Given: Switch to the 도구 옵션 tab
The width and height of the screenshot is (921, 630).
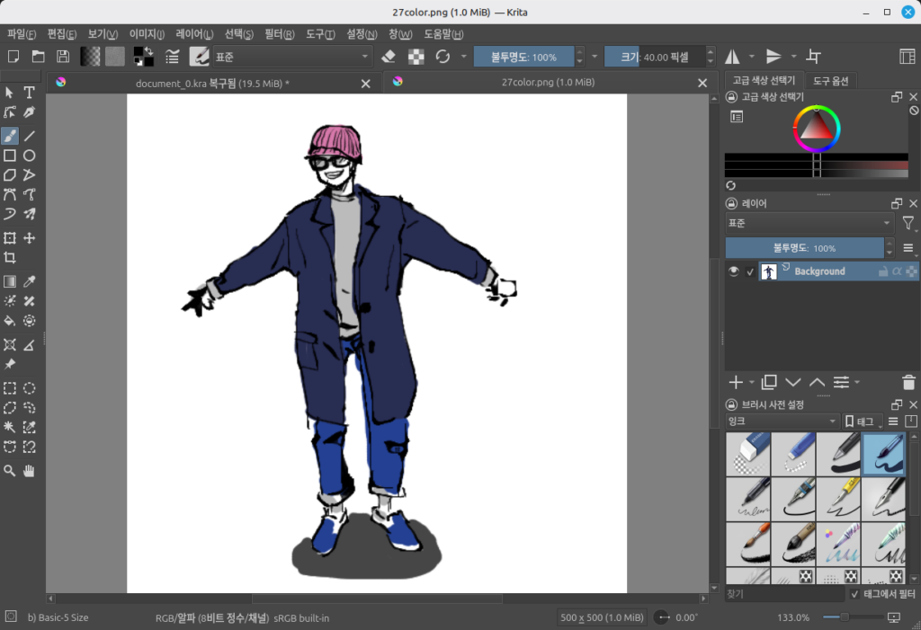Looking at the screenshot, I should tap(832, 80).
